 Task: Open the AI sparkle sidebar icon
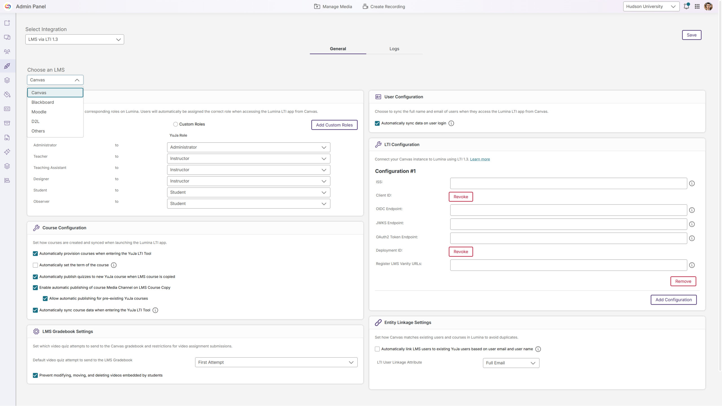pos(7,152)
